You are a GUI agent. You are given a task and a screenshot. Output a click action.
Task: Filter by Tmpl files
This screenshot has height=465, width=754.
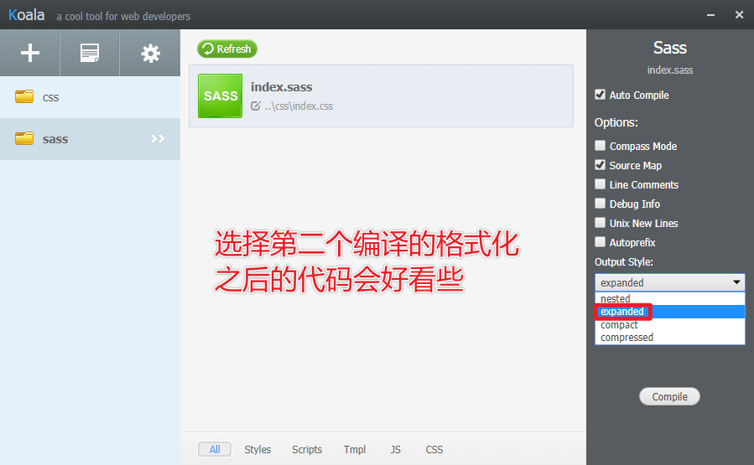pos(355,449)
